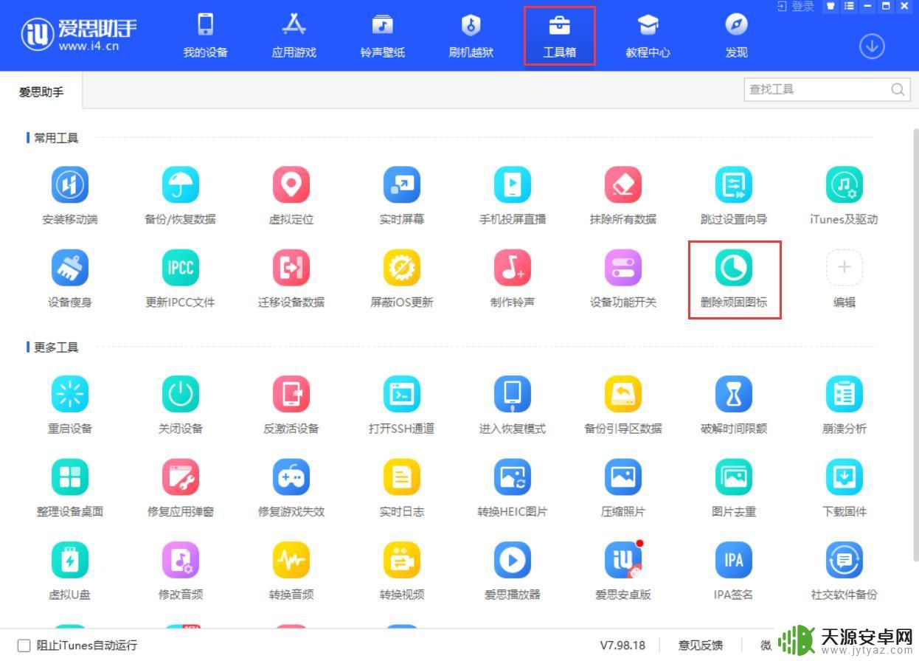The height and width of the screenshot is (661, 919).
Task: Click the search magnifier icon
Action: click(898, 89)
